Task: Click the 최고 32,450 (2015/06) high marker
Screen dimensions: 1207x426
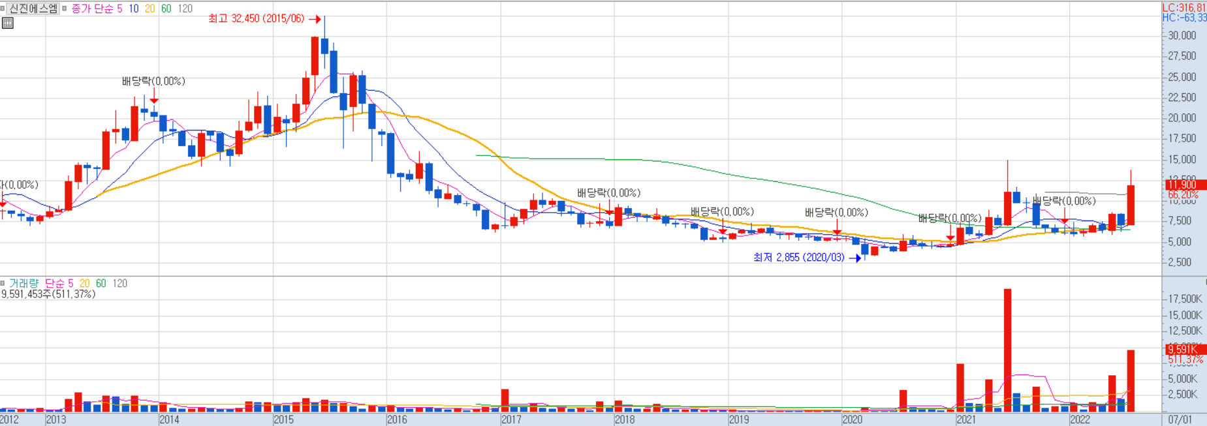Action: point(257,19)
